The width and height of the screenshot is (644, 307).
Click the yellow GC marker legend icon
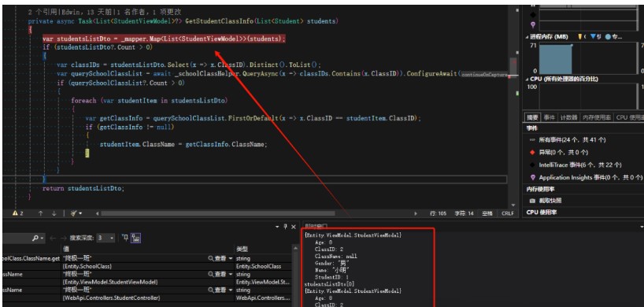(x=580, y=37)
